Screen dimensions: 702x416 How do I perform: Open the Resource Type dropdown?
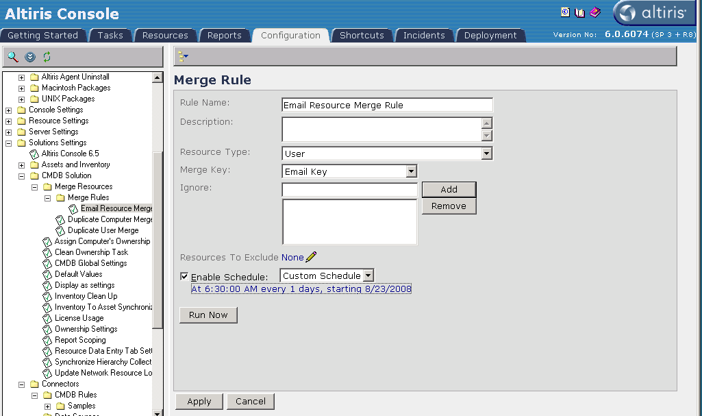486,154
